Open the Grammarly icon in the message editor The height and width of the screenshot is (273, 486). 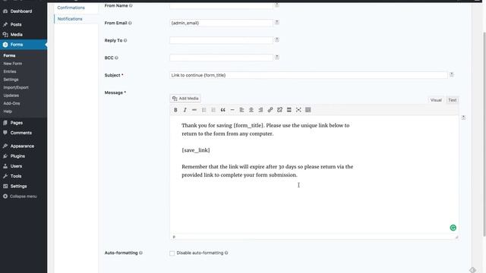[453, 227]
